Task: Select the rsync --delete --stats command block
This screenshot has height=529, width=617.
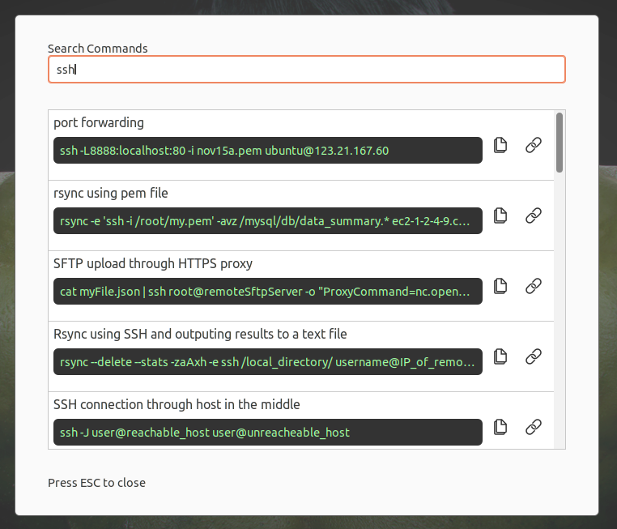Action: coord(267,361)
